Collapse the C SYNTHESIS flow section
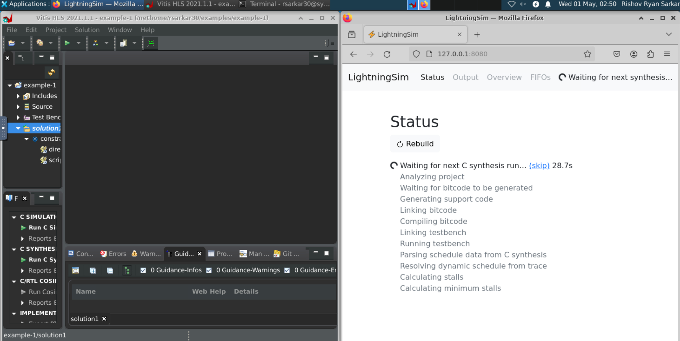This screenshot has width=680, height=341. coord(14,249)
